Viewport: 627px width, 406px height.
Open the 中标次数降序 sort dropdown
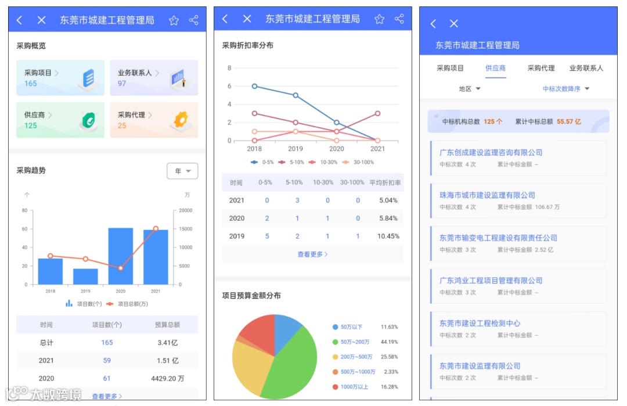click(x=566, y=89)
